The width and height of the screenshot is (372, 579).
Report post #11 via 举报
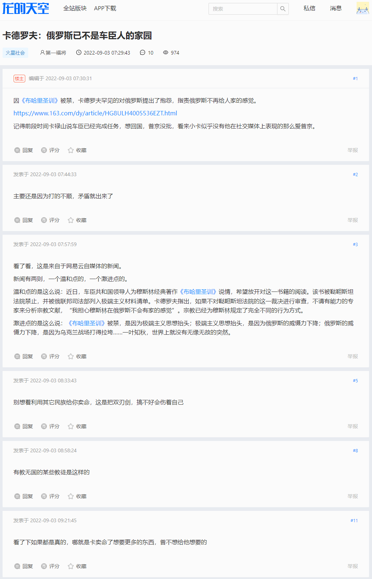click(x=353, y=566)
